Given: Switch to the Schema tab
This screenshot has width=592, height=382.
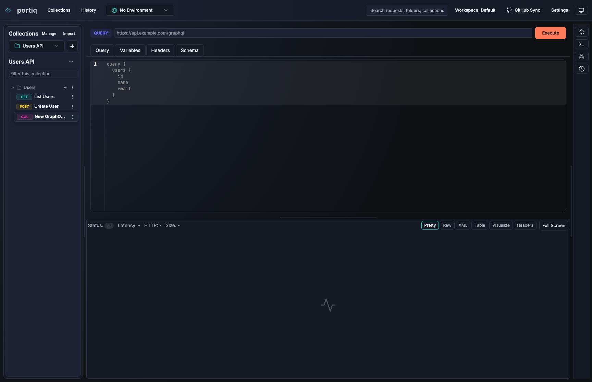Looking at the screenshot, I should [x=190, y=50].
